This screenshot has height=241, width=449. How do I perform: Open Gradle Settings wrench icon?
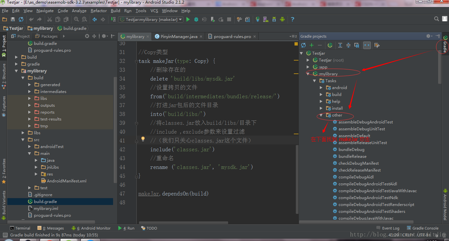pyautogui.click(x=377, y=45)
